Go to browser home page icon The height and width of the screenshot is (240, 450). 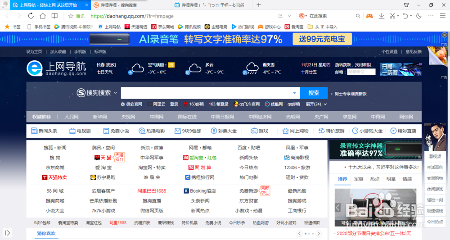coord(42,16)
